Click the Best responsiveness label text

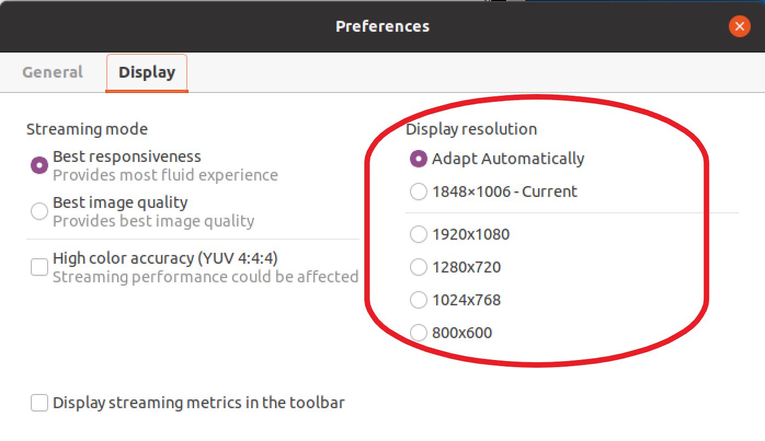coord(127,156)
